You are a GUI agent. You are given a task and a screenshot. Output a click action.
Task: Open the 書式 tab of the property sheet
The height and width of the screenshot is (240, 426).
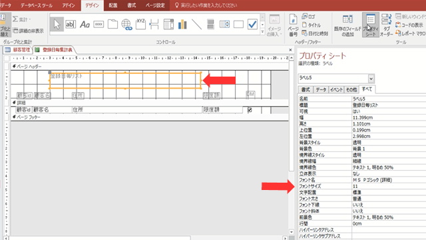tap(306, 89)
